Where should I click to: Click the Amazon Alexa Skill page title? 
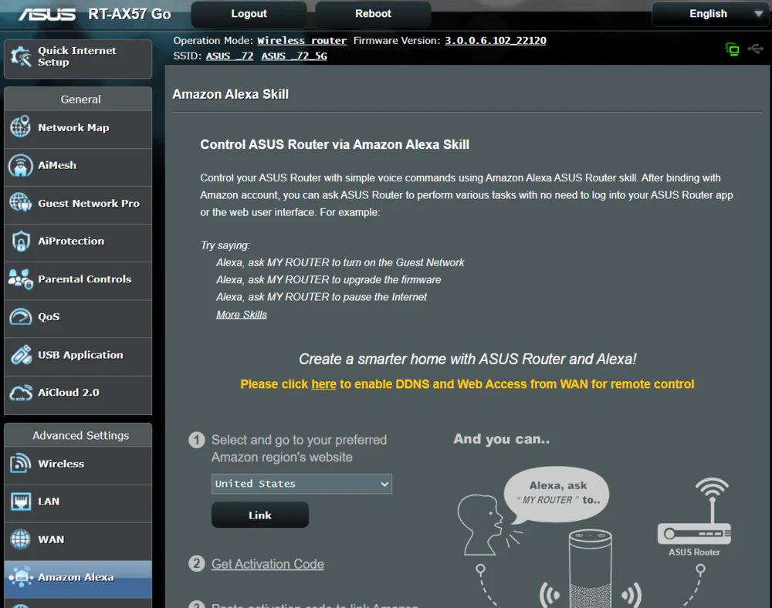(230, 94)
